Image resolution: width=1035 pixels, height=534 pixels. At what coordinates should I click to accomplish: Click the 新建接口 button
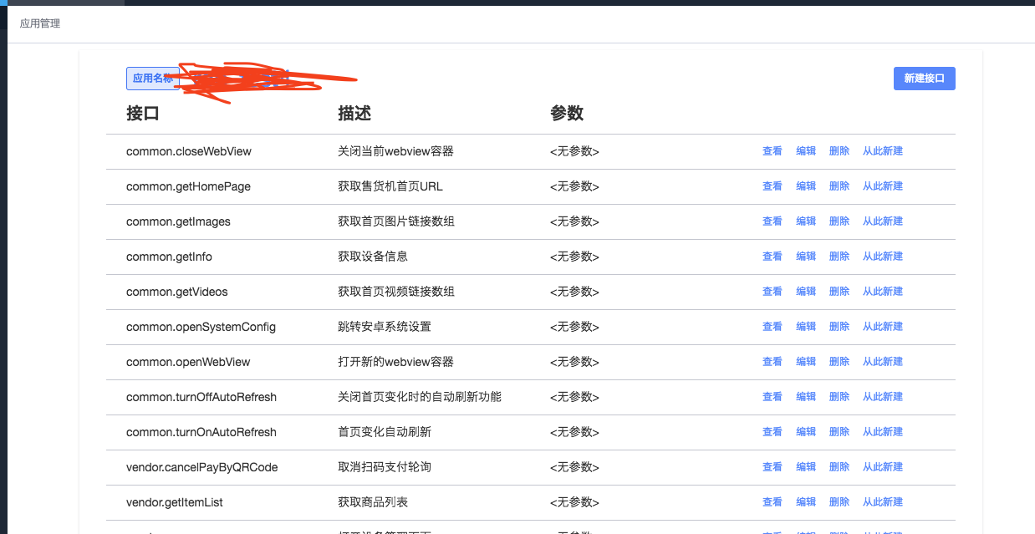(924, 79)
